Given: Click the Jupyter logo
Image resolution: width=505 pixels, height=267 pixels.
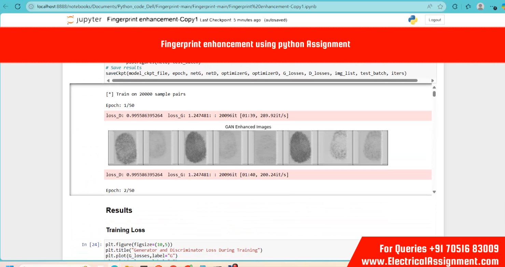Looking at the screenshot, I should click(84, 20).
